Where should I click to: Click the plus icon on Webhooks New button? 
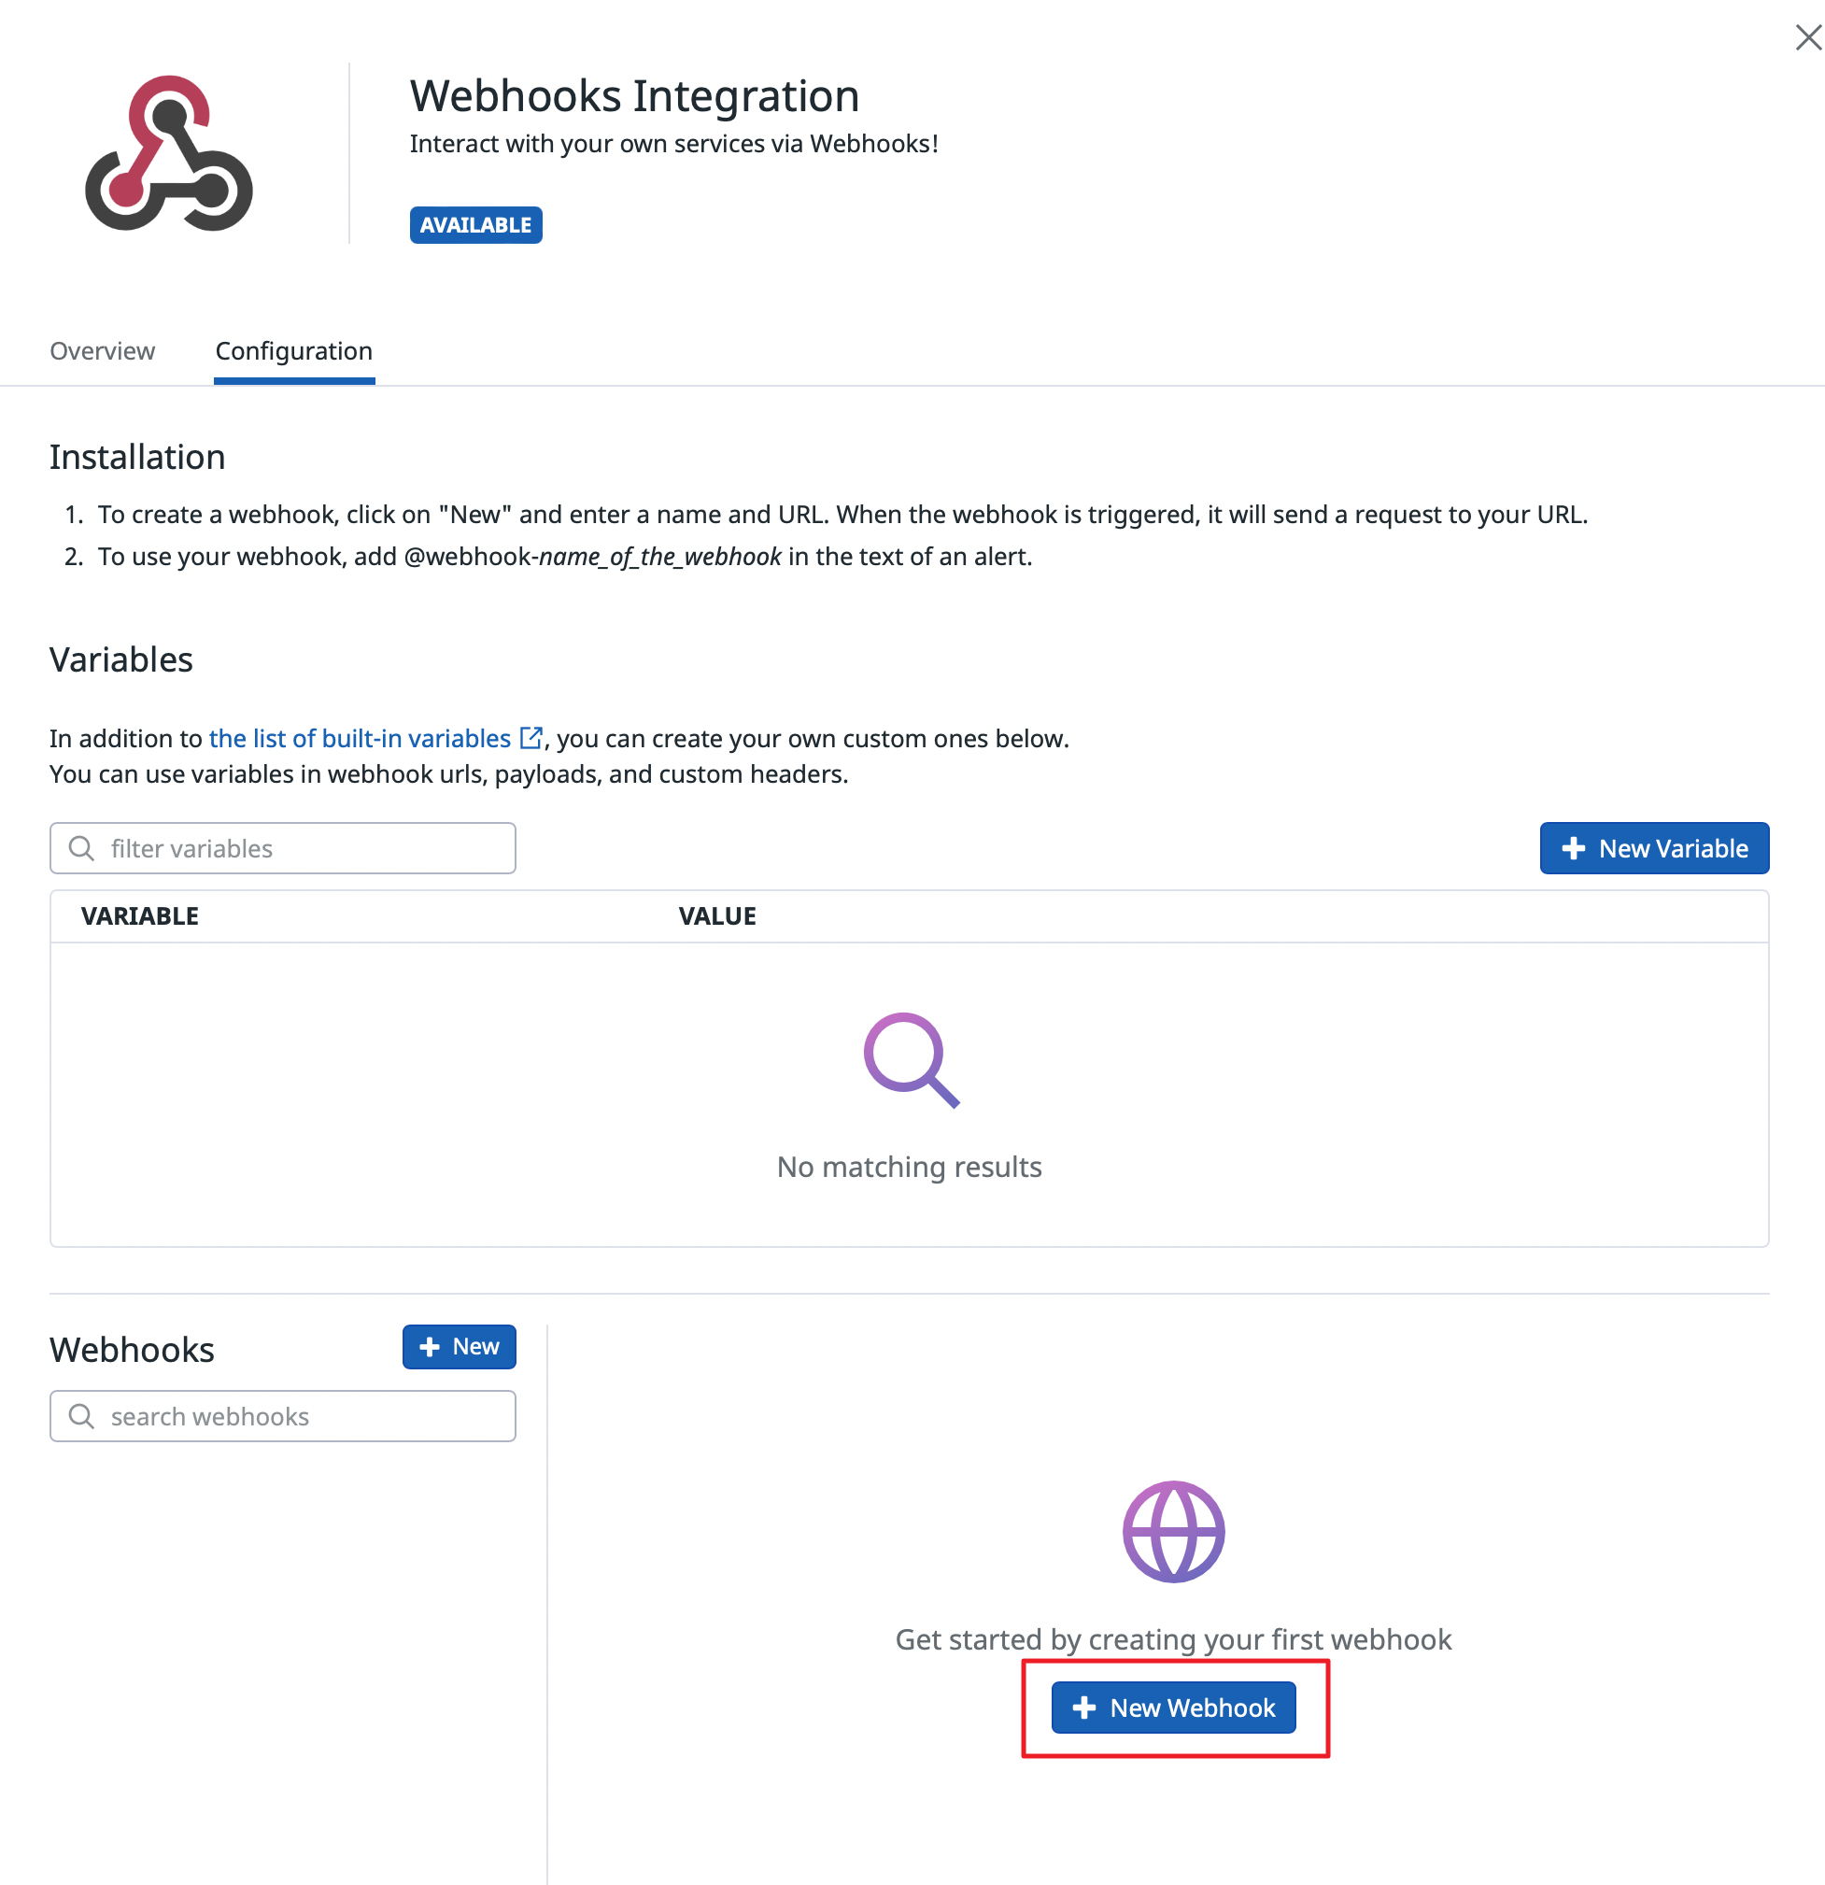(x=430, y=1347)
